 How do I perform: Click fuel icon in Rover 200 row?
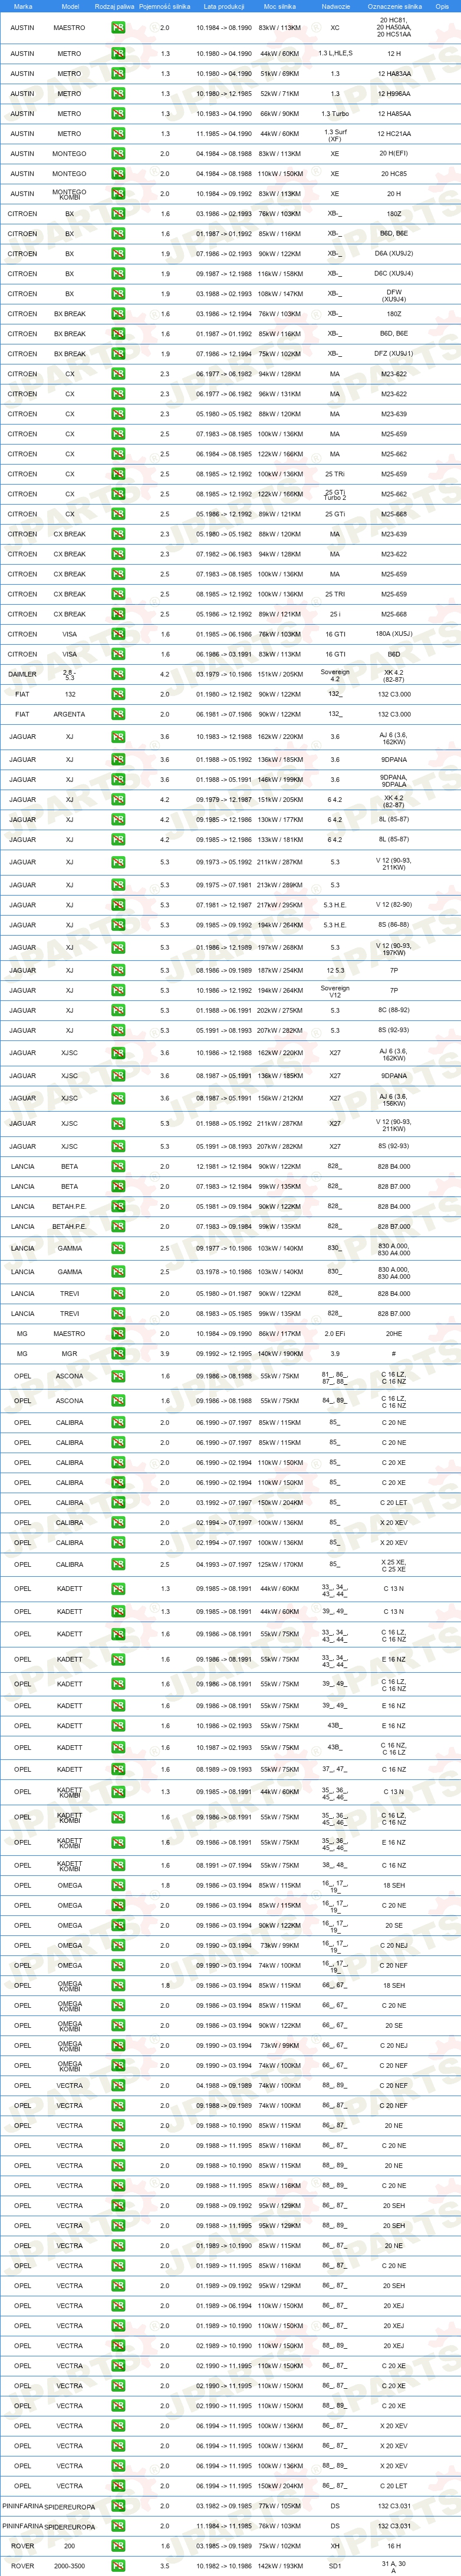tap(118, 2546)
